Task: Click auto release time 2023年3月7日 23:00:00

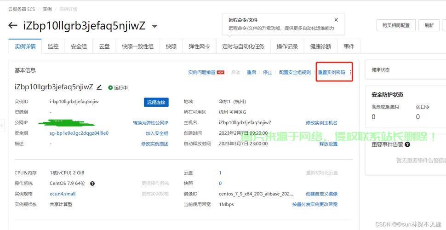Action: pyautogui.click(x=243, y=144)
